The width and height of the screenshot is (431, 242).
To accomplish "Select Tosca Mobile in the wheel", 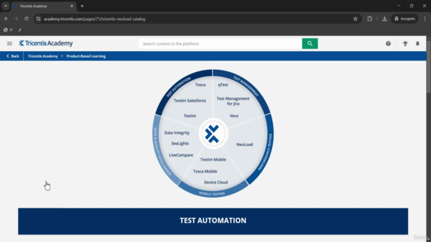I will pyautogui.click(x=205, y=171).
